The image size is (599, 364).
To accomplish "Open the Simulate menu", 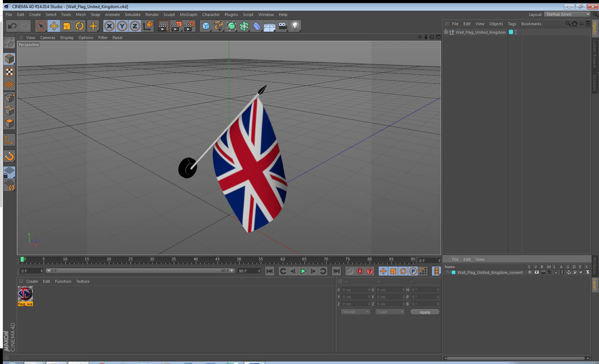I will [133, 15].
